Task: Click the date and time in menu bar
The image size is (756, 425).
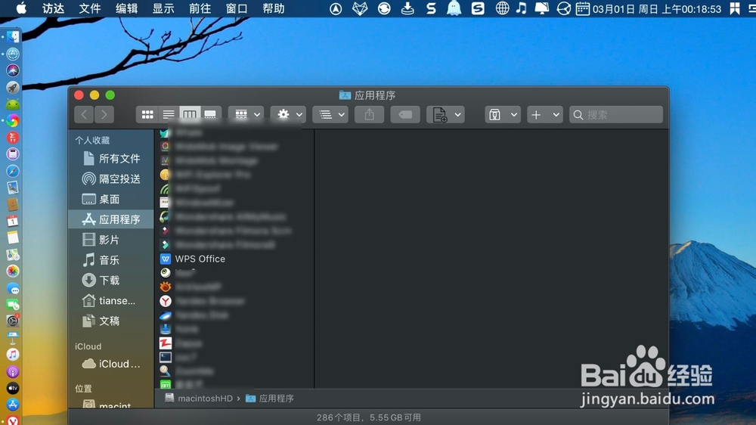Action: pos(656,9)
